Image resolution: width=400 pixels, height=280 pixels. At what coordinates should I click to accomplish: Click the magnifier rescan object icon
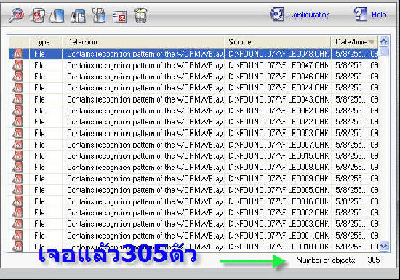[x=16, y=15]
